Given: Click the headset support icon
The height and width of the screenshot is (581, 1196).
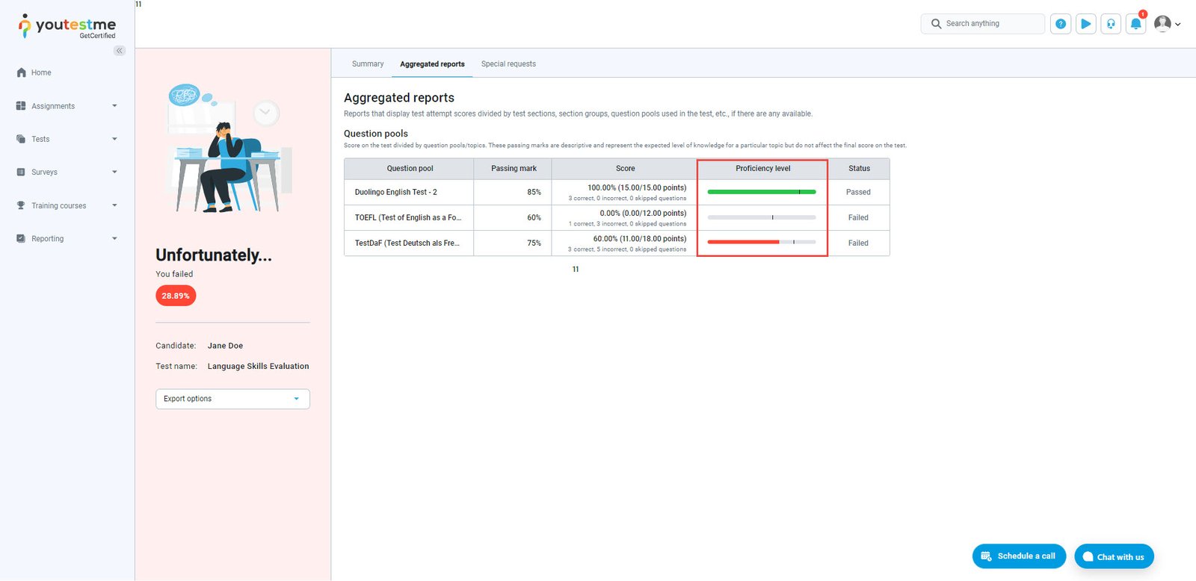Looking at the screenshot, I should (x=1111, y=24).
